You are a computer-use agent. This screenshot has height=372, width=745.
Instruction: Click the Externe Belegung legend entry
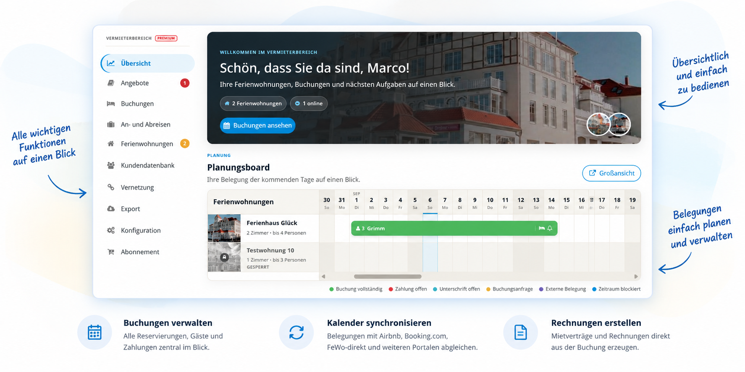coord(562,289)
